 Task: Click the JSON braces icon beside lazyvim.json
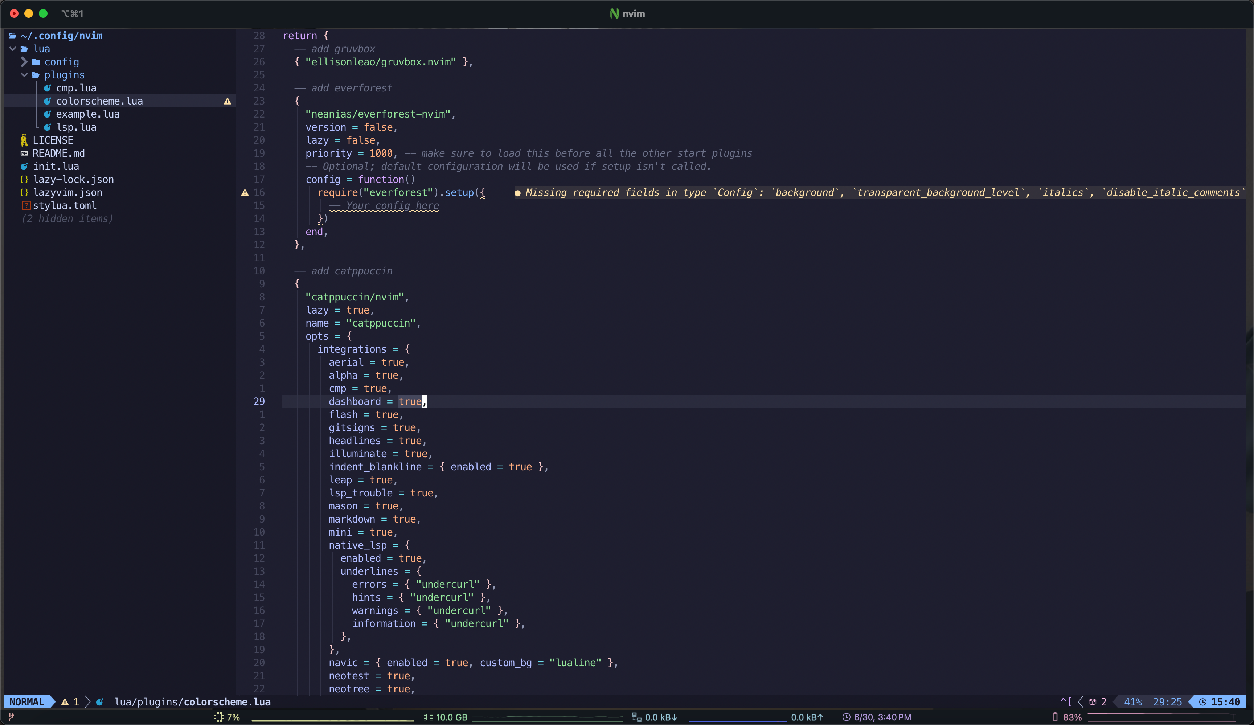tap(24, 193)
